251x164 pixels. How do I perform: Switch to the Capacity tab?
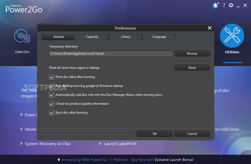(x=92, y=37)
